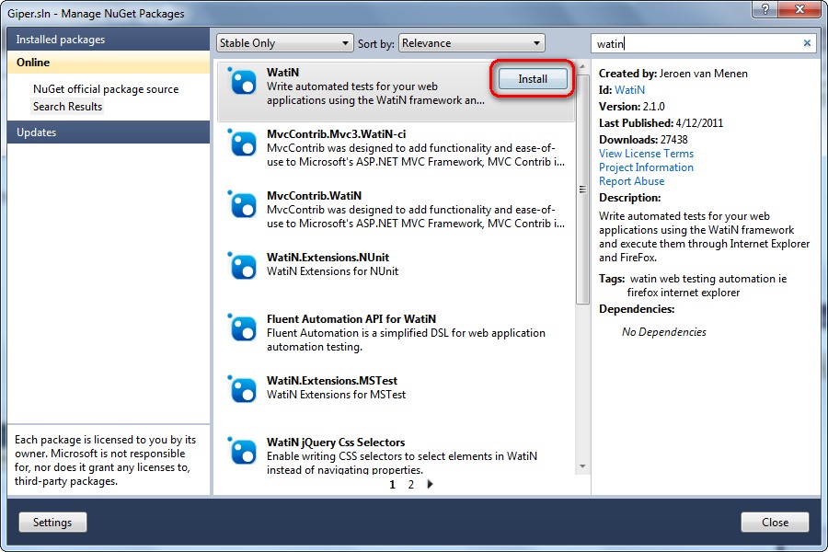Image resolution: width=828 pixels, height=552 pixels.
Task: Click the MvcContrib.Mvc3.WatiN-ci package icon
Action: [x=242, y=144]
